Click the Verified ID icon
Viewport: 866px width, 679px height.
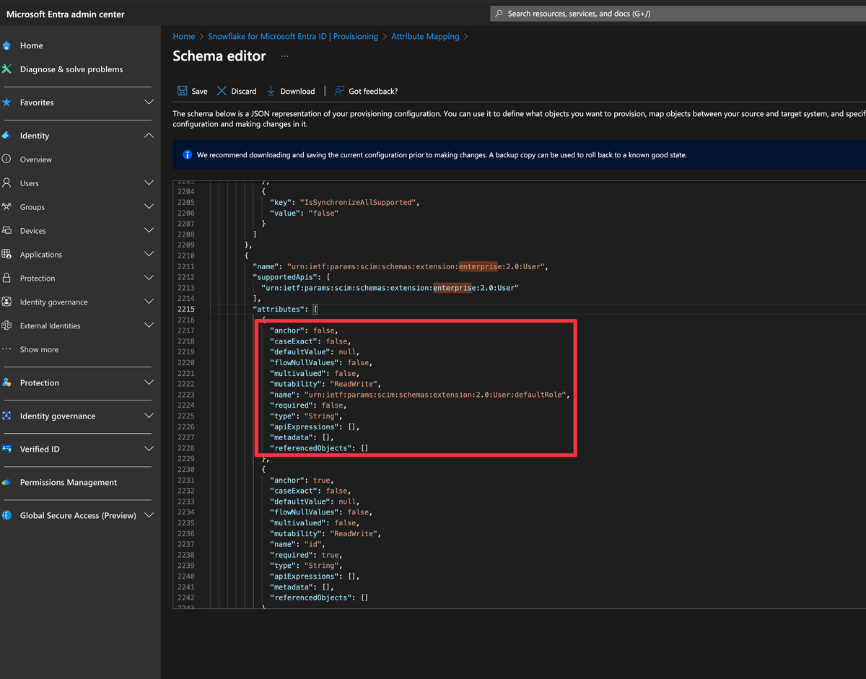(x=6, y=450)
